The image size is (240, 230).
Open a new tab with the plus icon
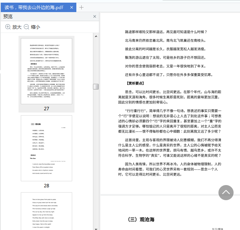[x=81, y=7]
